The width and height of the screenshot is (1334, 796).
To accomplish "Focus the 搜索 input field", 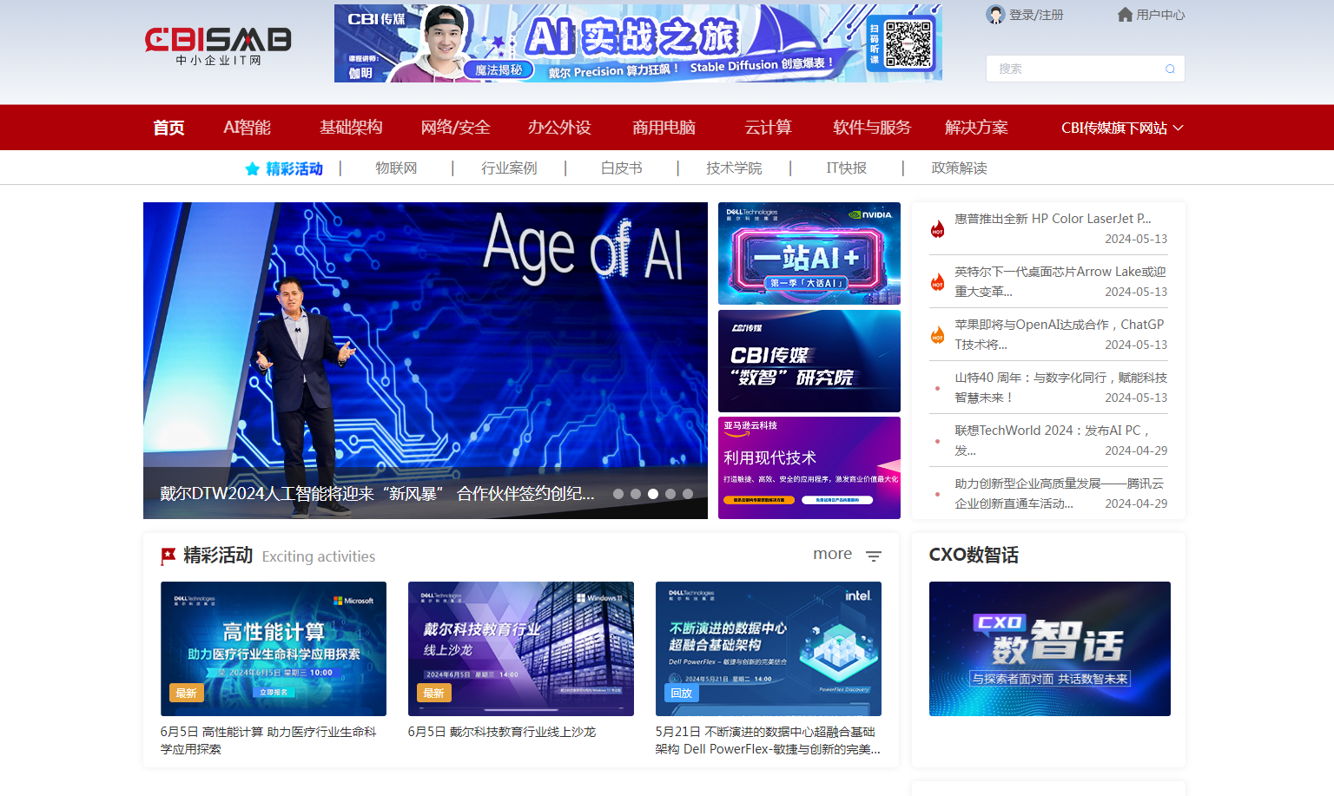I will click(x=1086, y=69).
